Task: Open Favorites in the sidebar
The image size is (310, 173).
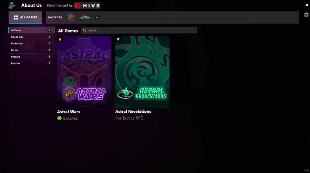Action: tap(32, 63)
